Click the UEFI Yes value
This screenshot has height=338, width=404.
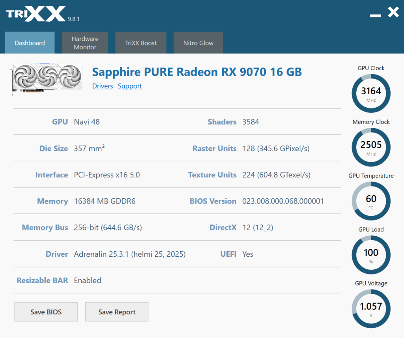click(x=248, y=254)
